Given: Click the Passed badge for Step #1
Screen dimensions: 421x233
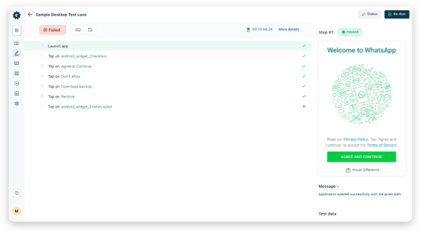Looking at the screenshot, I should pyautogui.click(x=350, y=32).
